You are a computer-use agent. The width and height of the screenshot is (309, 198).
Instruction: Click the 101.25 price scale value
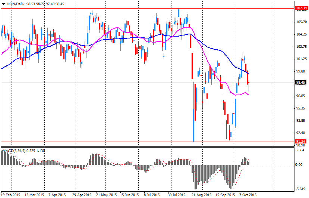pyautogui.click(x=302, y=59)
